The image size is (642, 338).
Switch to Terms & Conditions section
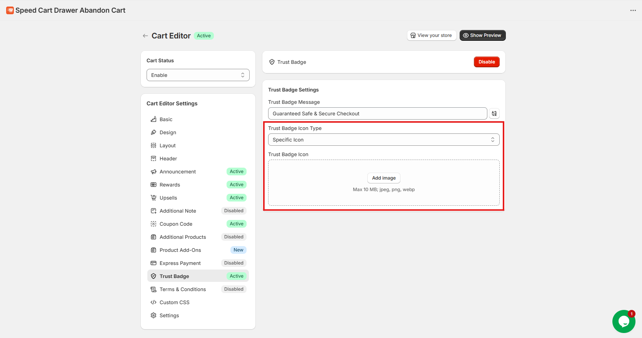pyautogui.click(x=182, y=289)
